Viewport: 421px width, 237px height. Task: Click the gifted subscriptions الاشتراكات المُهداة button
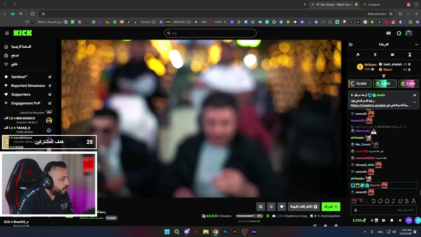tap(304, 207)
